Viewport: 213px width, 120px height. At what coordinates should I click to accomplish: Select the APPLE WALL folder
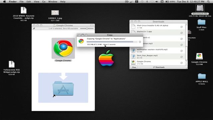pos(202,76)
